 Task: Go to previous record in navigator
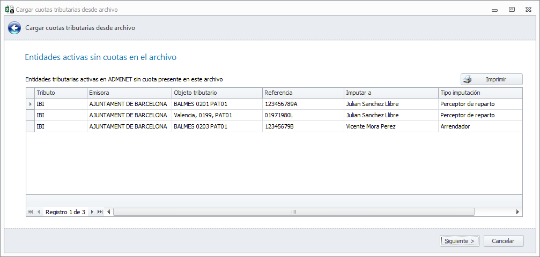pos(39,212)
